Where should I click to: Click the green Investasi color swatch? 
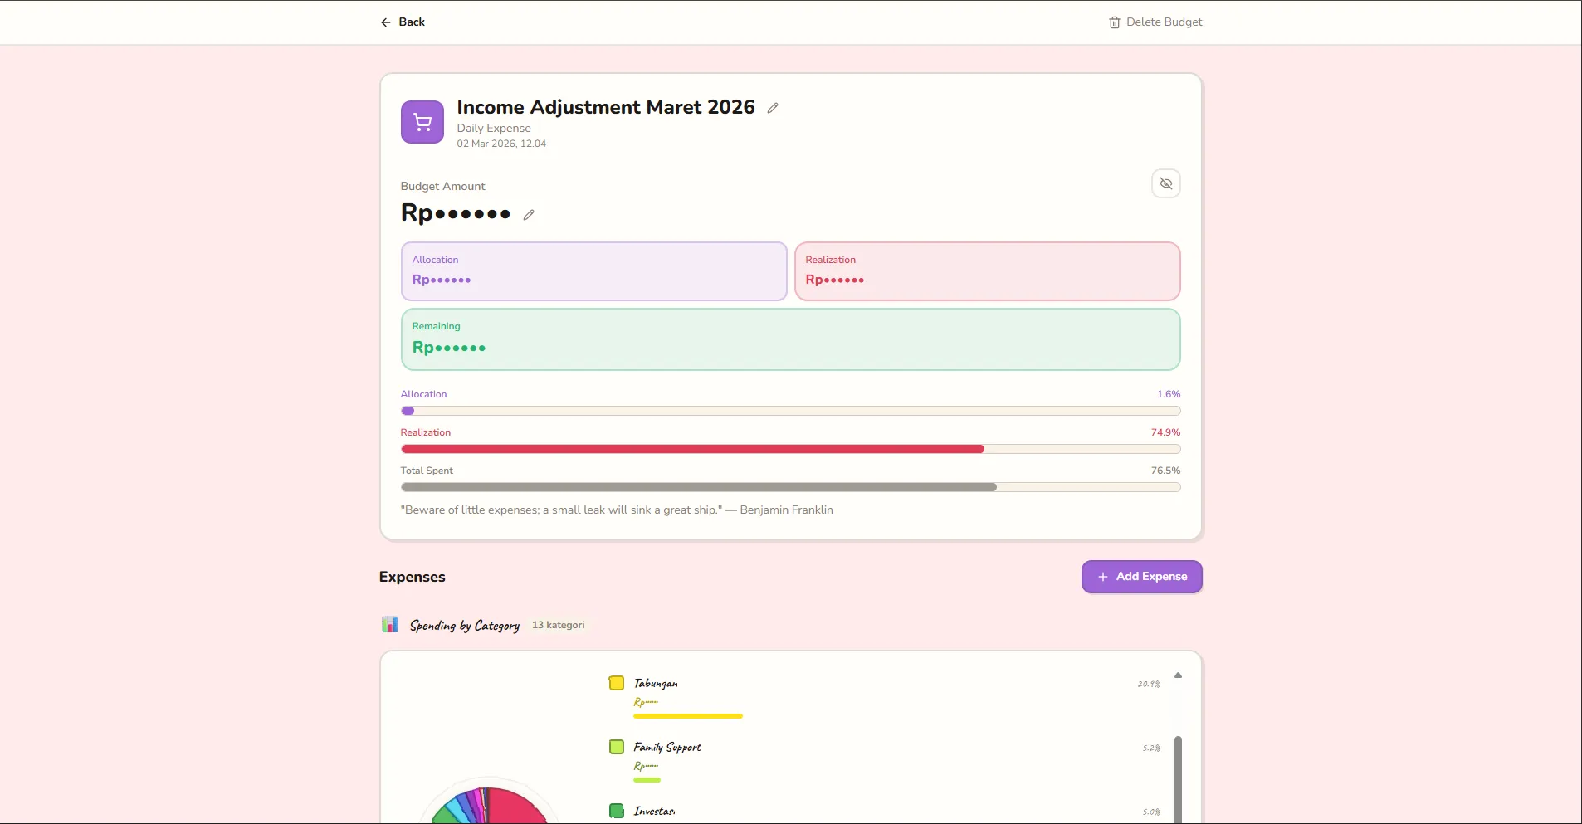click(617, 811)
